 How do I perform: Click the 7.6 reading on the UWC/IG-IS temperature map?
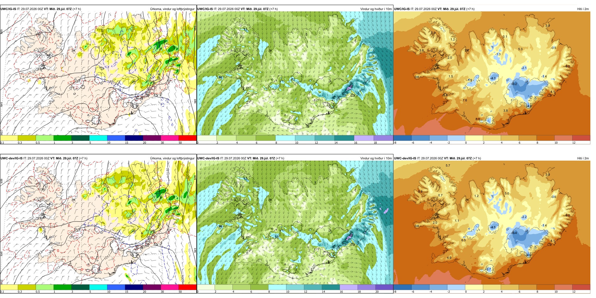click(x=465, y=100)
